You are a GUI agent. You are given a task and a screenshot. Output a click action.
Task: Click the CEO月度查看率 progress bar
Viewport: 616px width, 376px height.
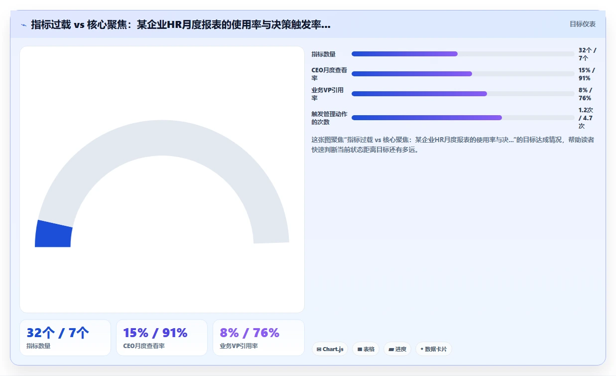(463, 74)
